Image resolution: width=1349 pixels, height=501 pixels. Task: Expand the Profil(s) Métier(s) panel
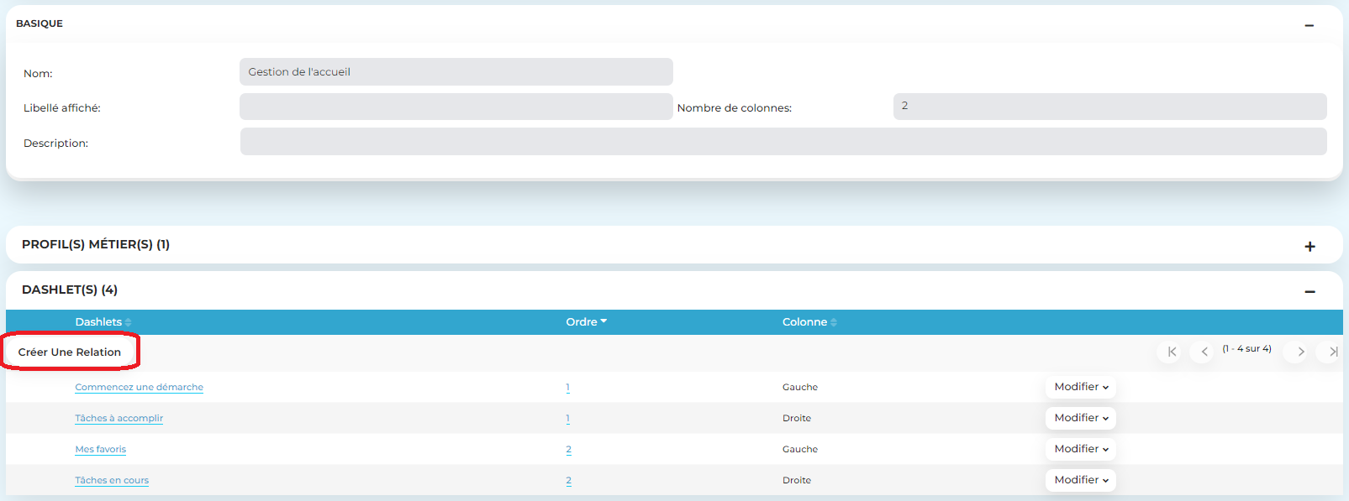pos(1309,246)
